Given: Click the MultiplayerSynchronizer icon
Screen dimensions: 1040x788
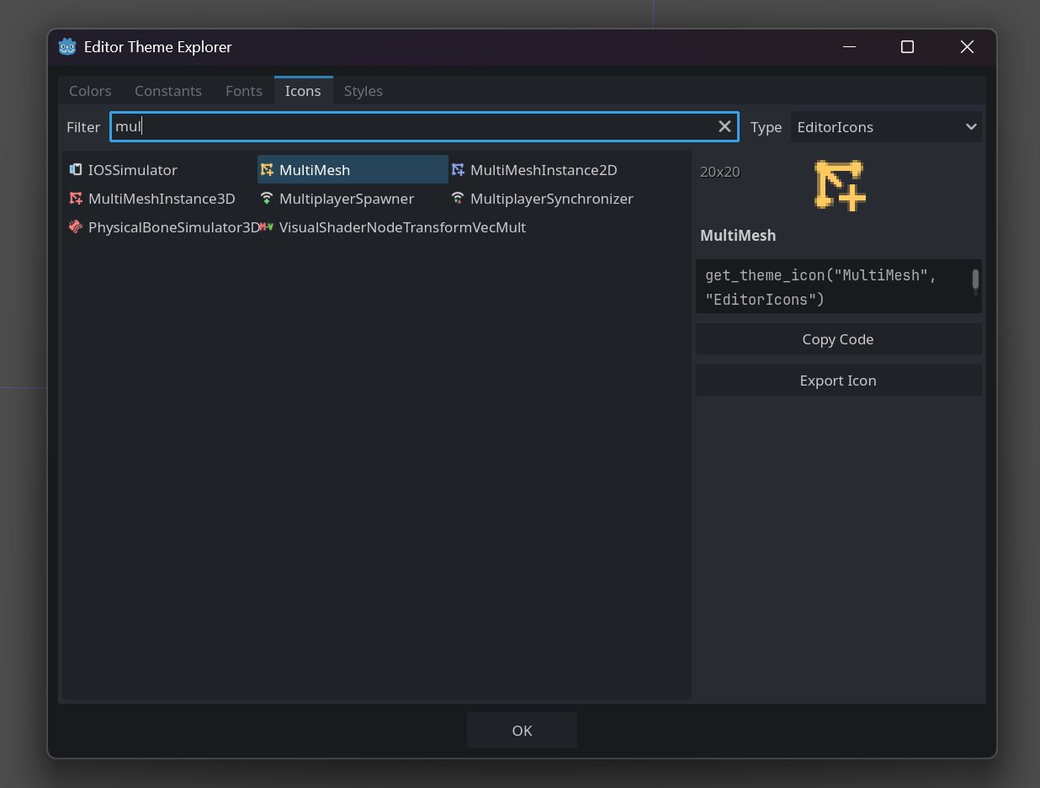Looking at the screenshot, I should click(x=458, y=199).
